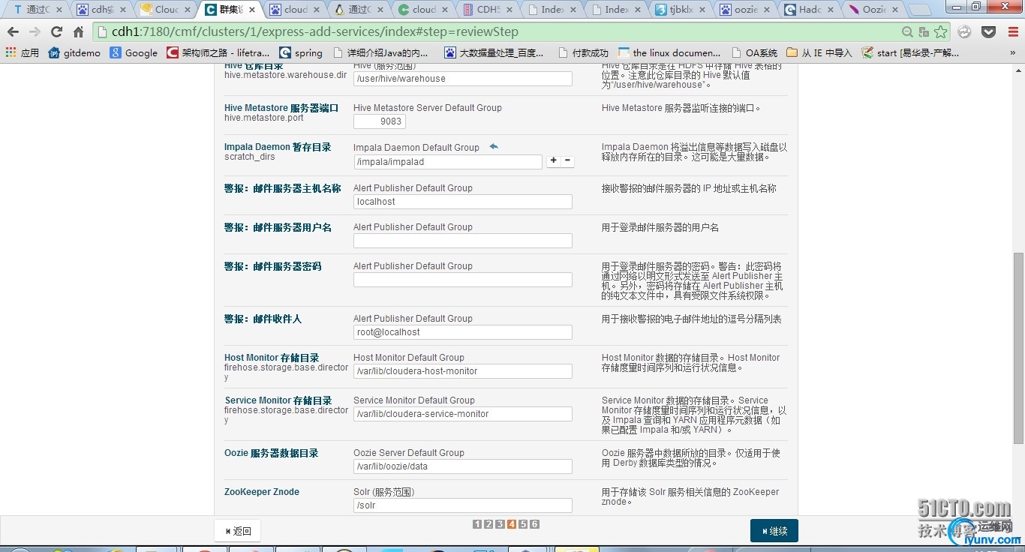1025x552 pixels.
Task: Edit the Hive Metastore port field 9083
Action: pos(380,121)
